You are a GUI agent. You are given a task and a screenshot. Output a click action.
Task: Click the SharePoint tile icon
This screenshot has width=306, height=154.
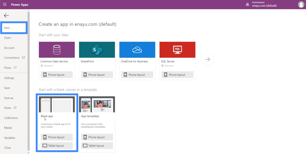[97, 50]
